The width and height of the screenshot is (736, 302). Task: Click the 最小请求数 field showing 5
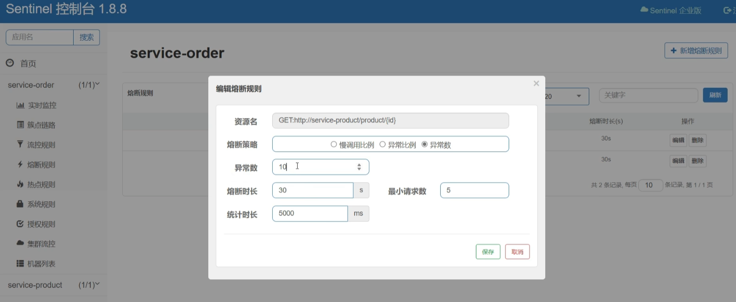[474, 190]
